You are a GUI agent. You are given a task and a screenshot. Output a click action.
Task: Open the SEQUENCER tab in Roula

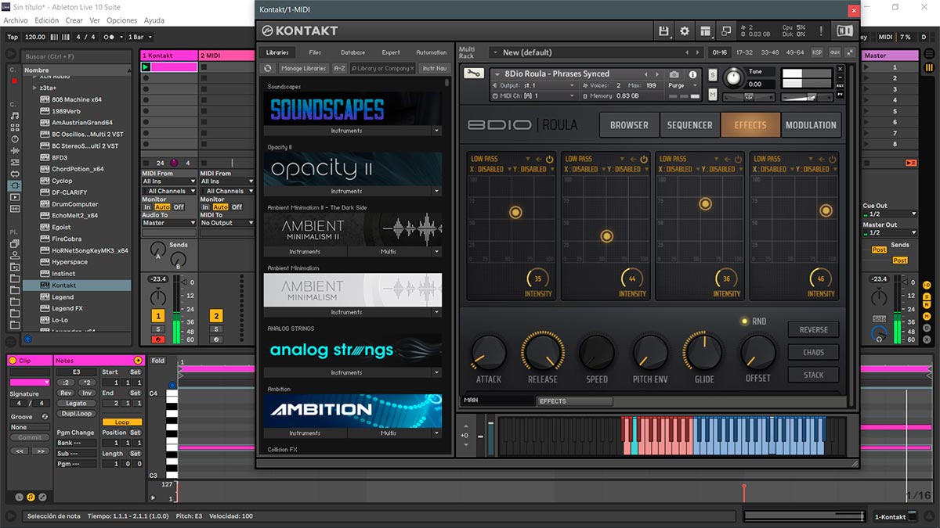[x=689, y=125]
